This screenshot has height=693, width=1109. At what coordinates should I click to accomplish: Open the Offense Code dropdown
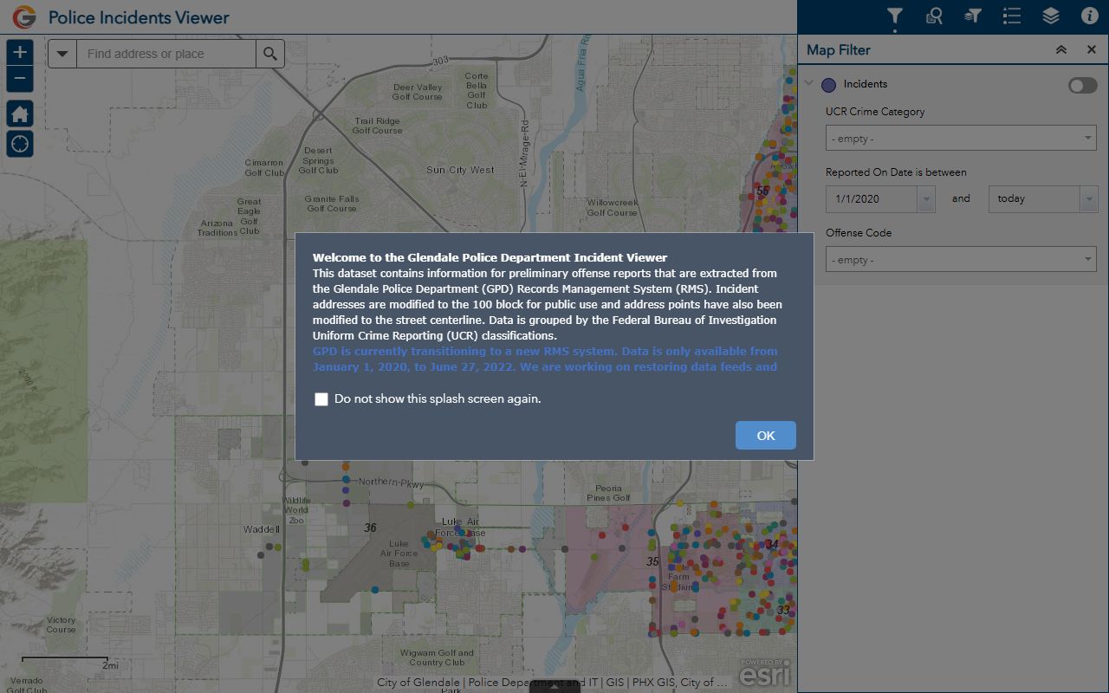[x=961, y=259]
